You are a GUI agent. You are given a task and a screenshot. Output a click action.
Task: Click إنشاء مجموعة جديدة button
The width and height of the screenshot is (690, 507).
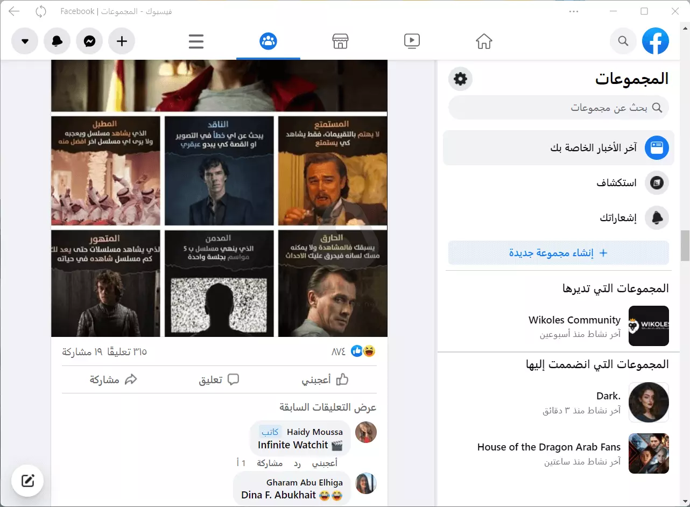[559, 253]
